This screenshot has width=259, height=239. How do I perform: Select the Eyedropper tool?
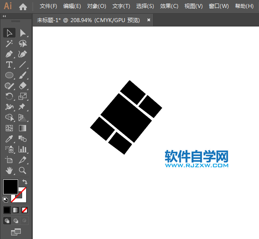[x=9, y=139]
